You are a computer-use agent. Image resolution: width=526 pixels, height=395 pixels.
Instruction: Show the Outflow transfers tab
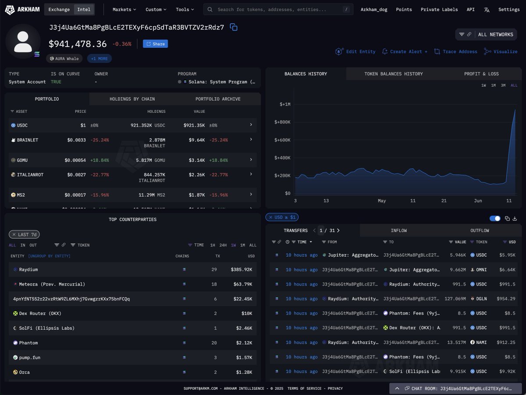pyautogui.click(x=480, y=230)
